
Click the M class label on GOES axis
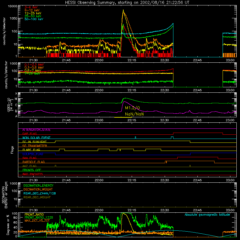click(16, 99)
